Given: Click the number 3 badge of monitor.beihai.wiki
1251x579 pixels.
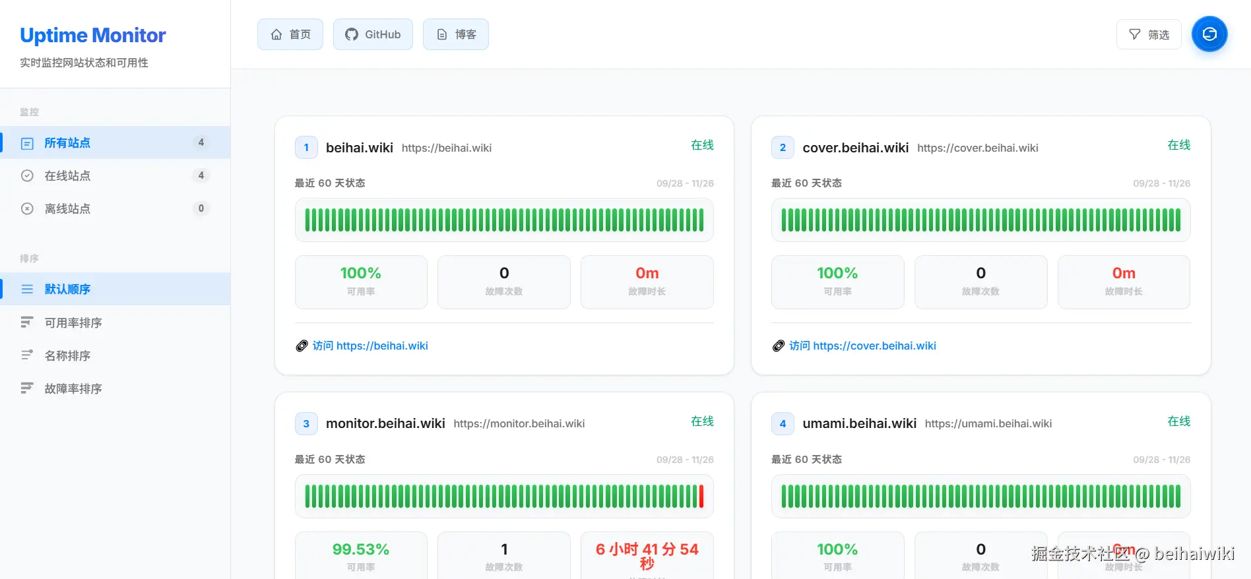Looking at the screenshot, I should click(x=306, y=423).
